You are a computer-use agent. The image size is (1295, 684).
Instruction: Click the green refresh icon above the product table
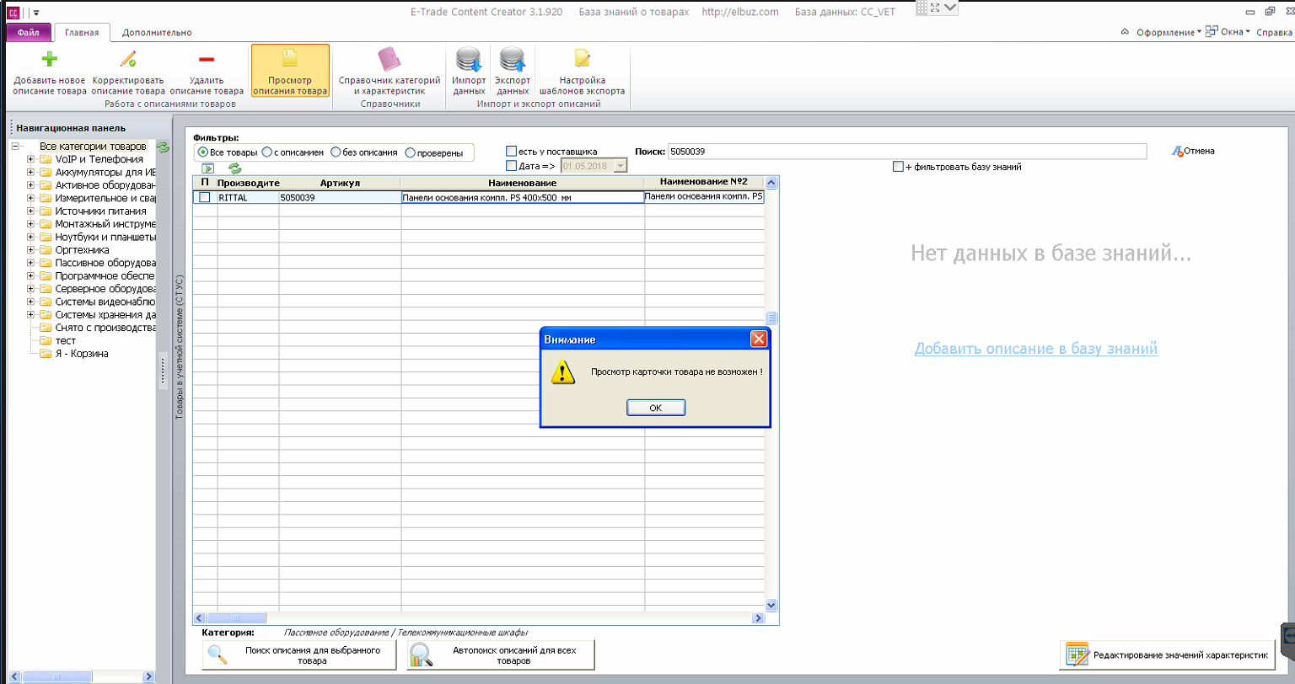[235, 168]
